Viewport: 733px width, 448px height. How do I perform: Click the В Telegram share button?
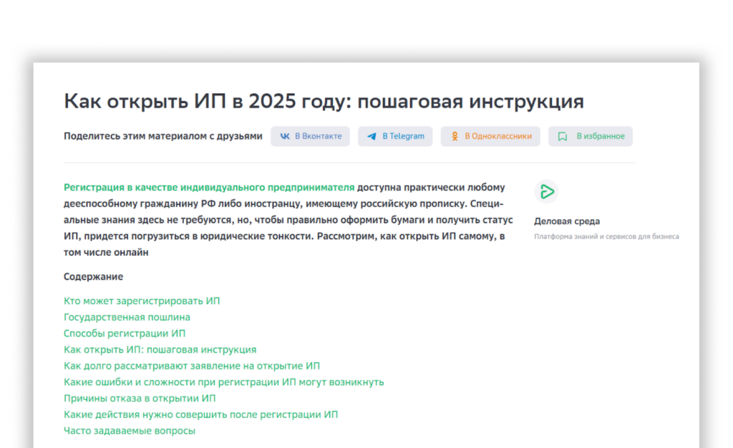click(395, 136)
